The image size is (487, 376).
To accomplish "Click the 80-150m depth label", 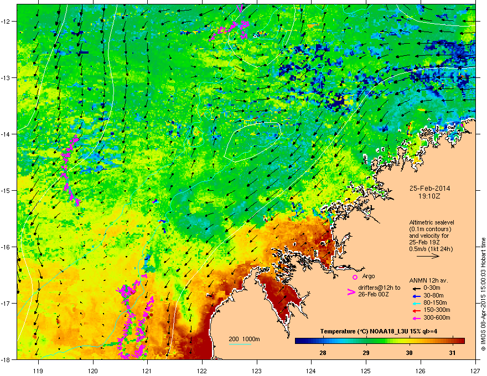I will click(x=435, y=303).
